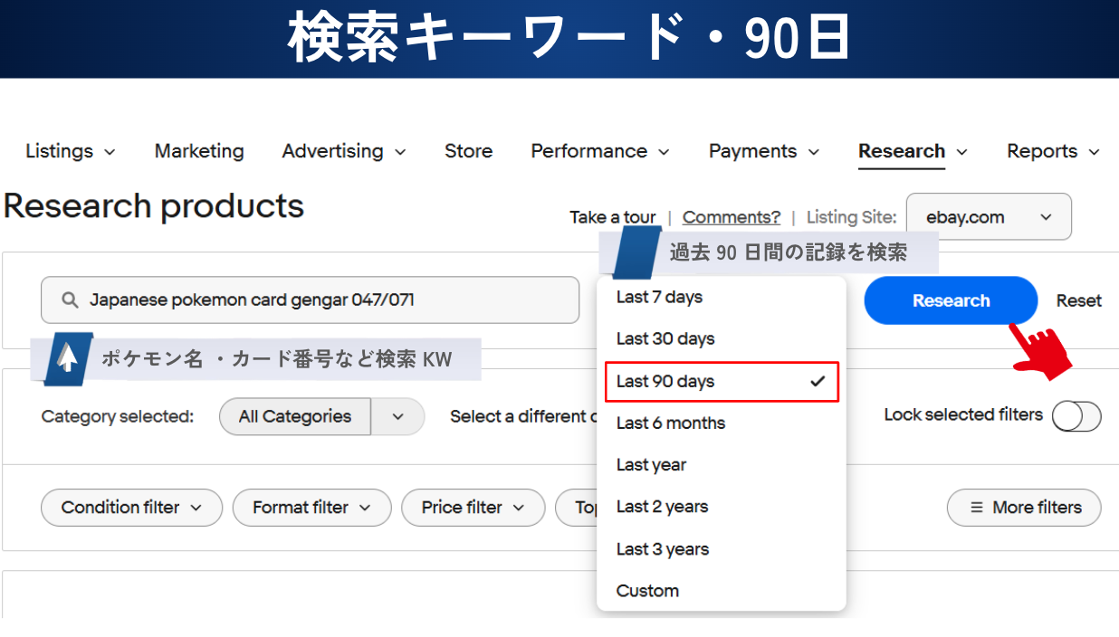Open the Payments menu
The height and width of the screenshot is (637, 1119).
pyautogui.click(x=764, y=151)
